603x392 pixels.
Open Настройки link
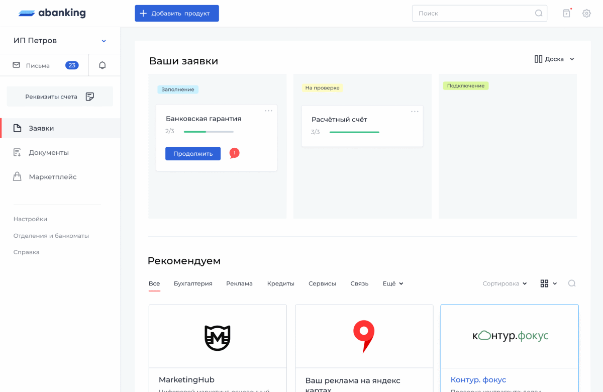coord(30,219)
